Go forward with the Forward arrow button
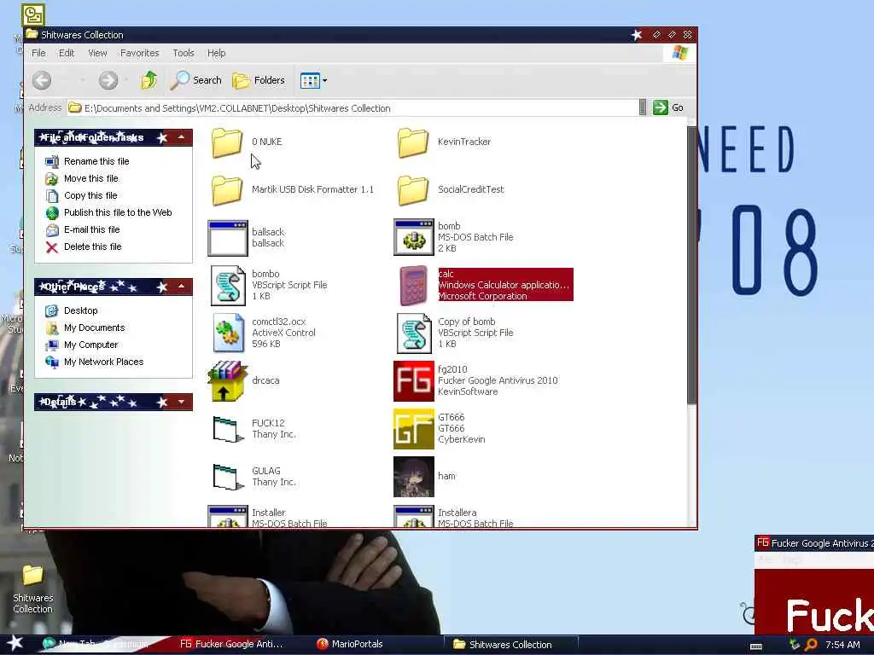This screenshot has height=655, width=874. [x=108, y=80]
